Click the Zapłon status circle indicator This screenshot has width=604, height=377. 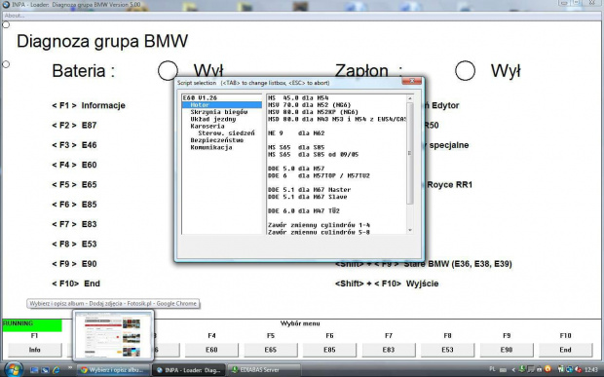click(465, 70)
